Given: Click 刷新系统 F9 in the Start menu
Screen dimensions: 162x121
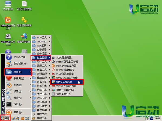Looking at the screenshot, I should pyautogui.click(x=18, y=64).
